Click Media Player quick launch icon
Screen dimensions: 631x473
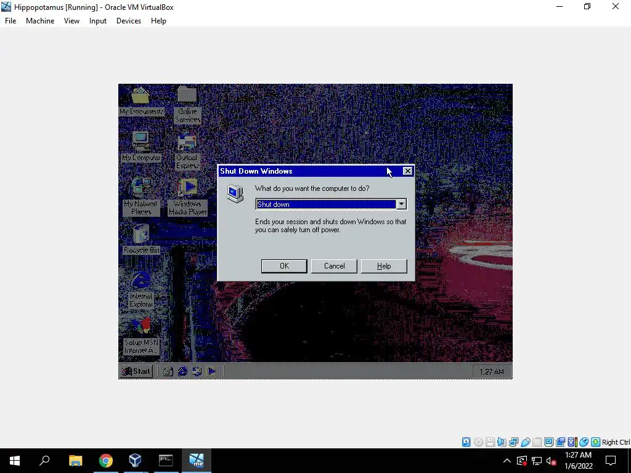click(x=211, y=371)
